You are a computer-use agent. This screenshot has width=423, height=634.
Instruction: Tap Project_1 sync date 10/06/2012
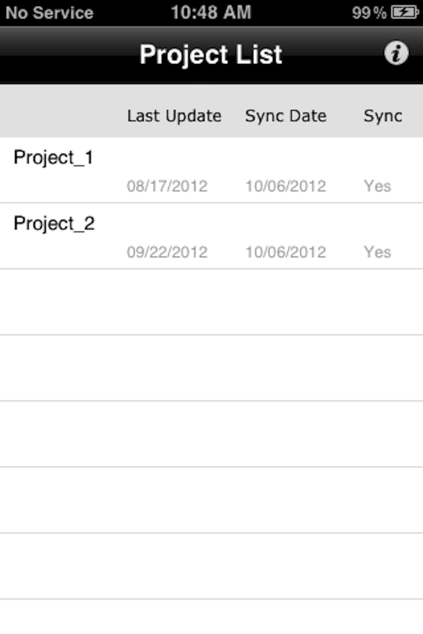coord(286,186)
